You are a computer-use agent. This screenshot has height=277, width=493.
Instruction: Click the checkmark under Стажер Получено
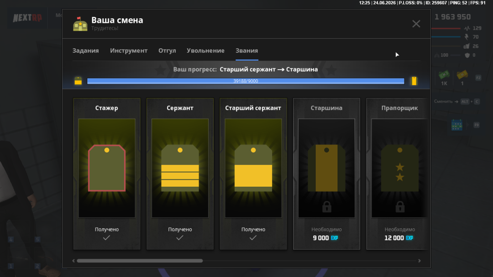pyautogui.click(x=106, y=238)
